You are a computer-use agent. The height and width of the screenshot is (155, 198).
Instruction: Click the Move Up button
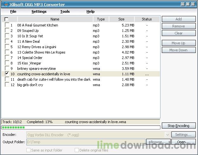179,43
